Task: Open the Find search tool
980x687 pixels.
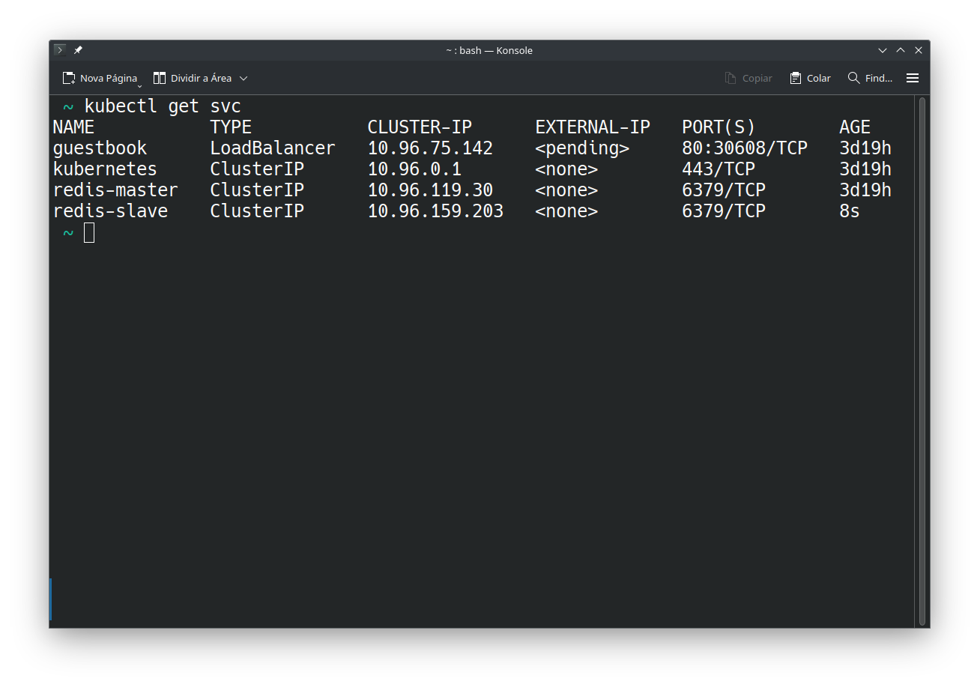Action: click(870, 78)
